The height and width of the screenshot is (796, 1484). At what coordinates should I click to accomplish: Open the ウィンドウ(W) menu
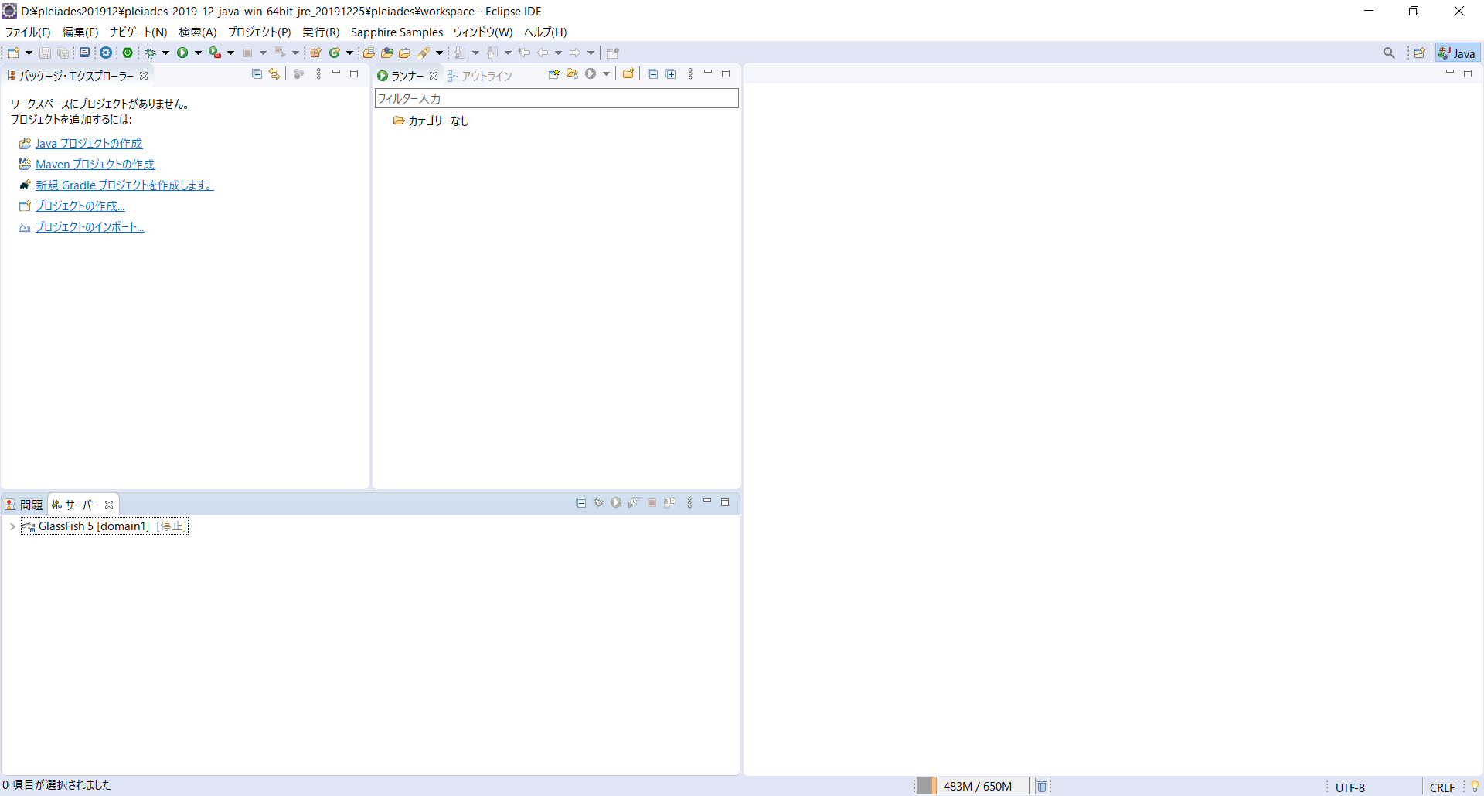pyautogui.click(x=483, y=32)
